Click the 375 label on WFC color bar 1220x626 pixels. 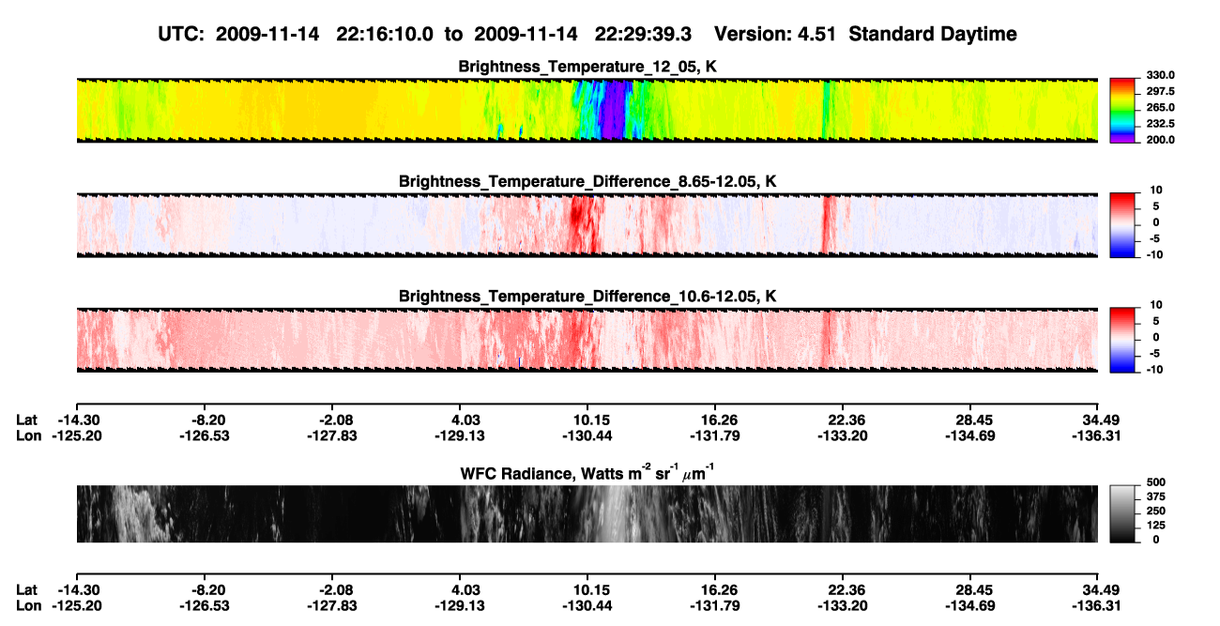click(1156, 496)
